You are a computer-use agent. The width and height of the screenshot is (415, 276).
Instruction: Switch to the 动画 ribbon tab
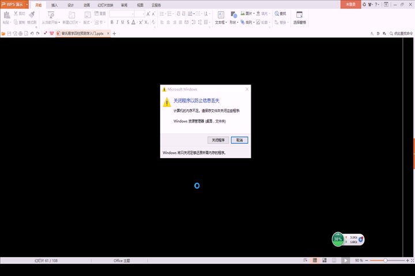pyautogui.click(x=86, y=5)
